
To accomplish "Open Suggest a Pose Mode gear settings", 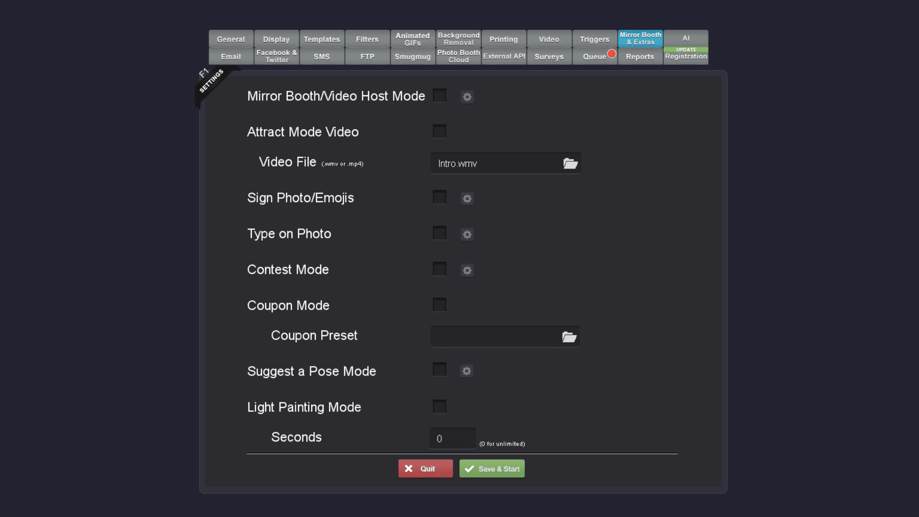I will point(467,371).
